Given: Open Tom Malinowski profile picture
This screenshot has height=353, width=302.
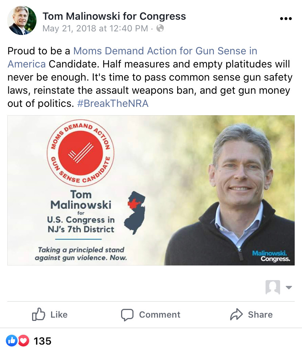Looking at the screenshot, I should click(x=22, y=20).
